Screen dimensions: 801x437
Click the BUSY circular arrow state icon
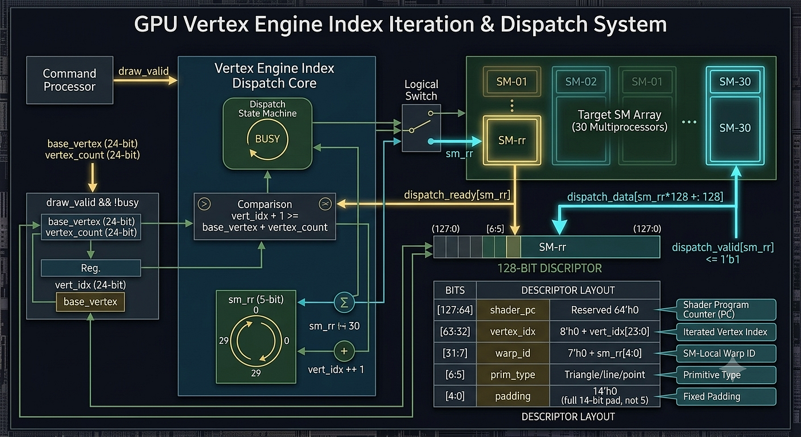pyautogui.click(x=267, y=139)
